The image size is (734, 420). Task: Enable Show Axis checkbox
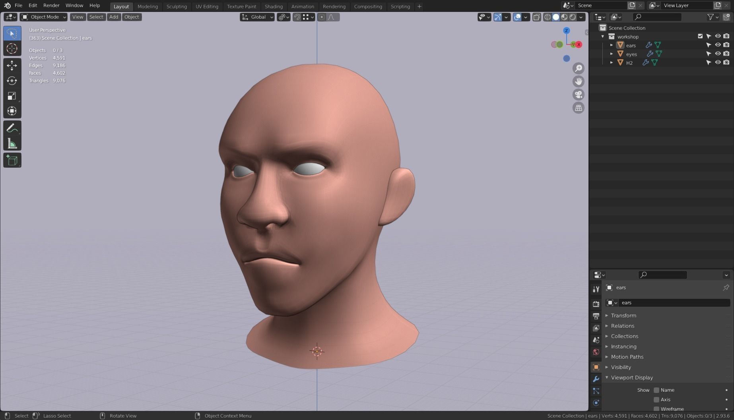click(656, 400)
